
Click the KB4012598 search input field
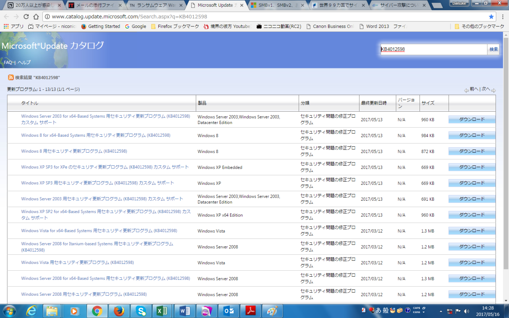[x=433, y=49]
